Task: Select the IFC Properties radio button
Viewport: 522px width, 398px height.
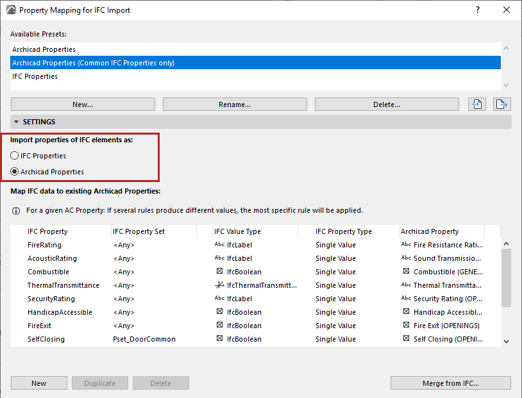Action: [x=15, y=156]
